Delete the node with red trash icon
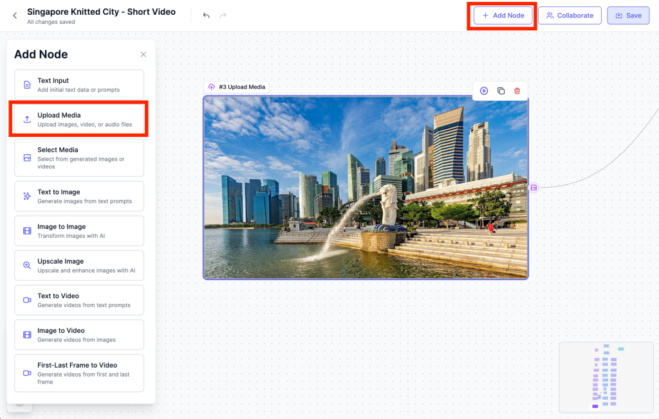Screen dimensions: 659x419 click(x=517, y=91)
